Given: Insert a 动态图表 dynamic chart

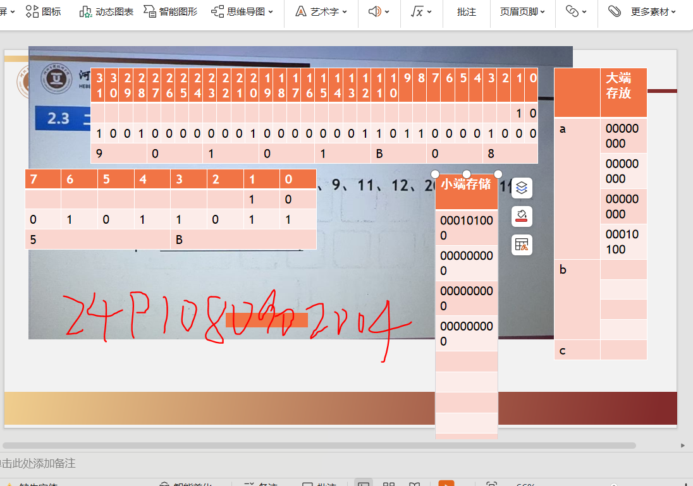Looking at the screenshot, I should pos(106,11).
